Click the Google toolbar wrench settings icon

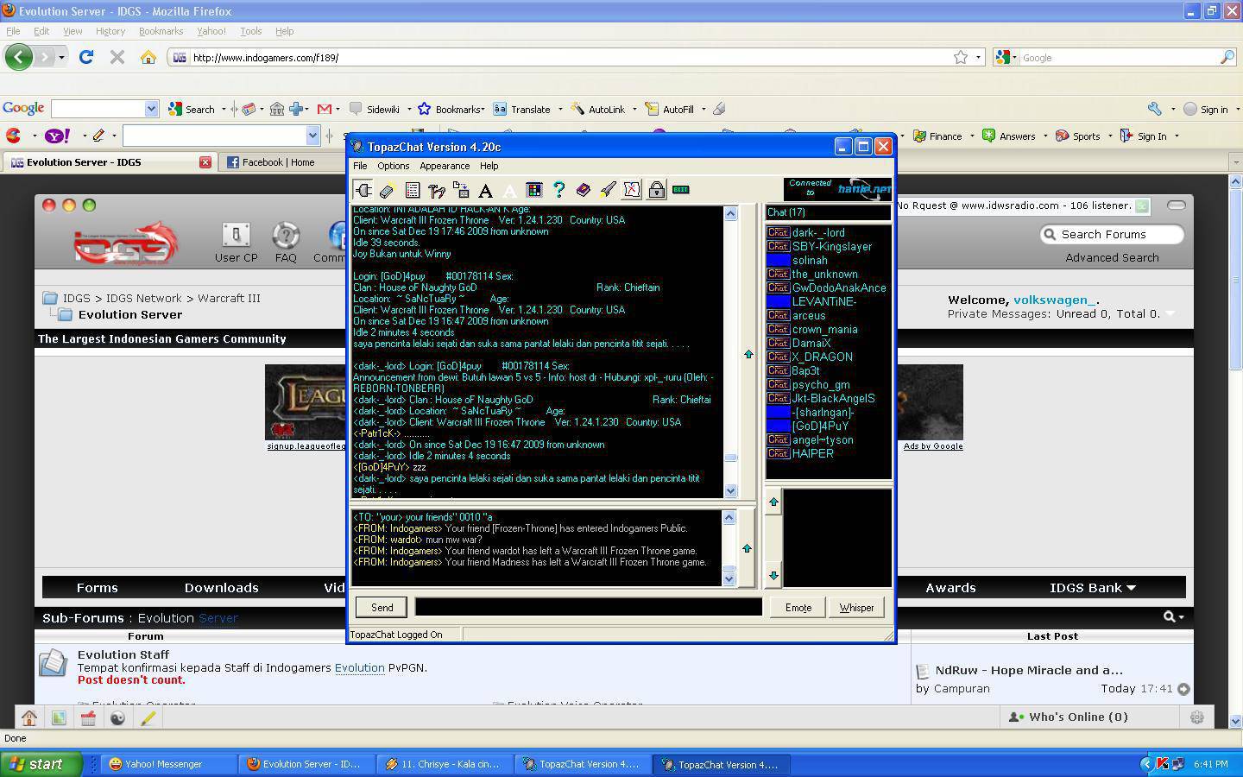point(1154,109)
